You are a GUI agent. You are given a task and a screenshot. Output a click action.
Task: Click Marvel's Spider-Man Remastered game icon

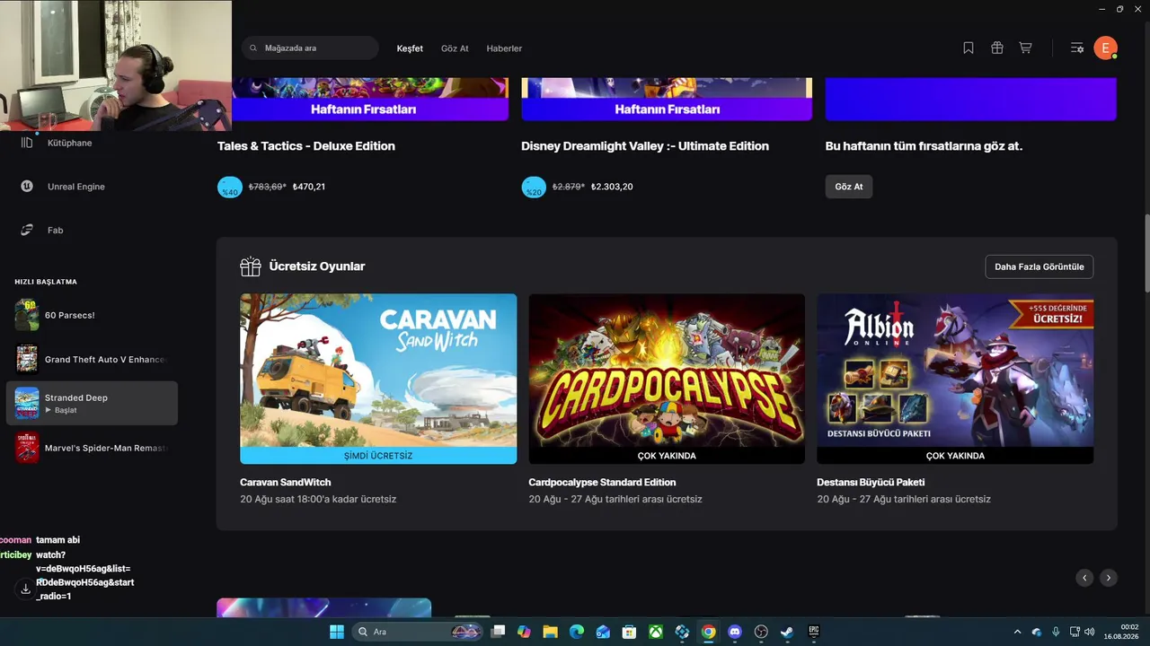click(27, 447)
